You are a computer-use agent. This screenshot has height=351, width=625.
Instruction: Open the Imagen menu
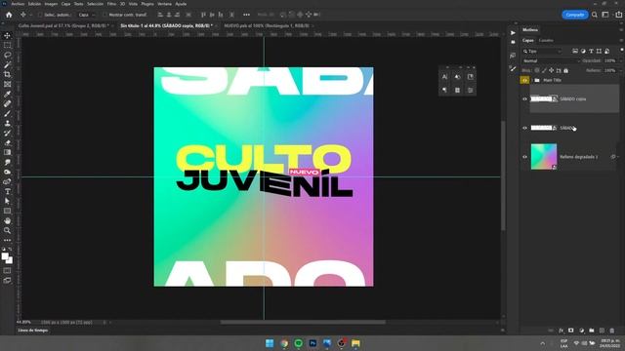(x=51, y=4)
